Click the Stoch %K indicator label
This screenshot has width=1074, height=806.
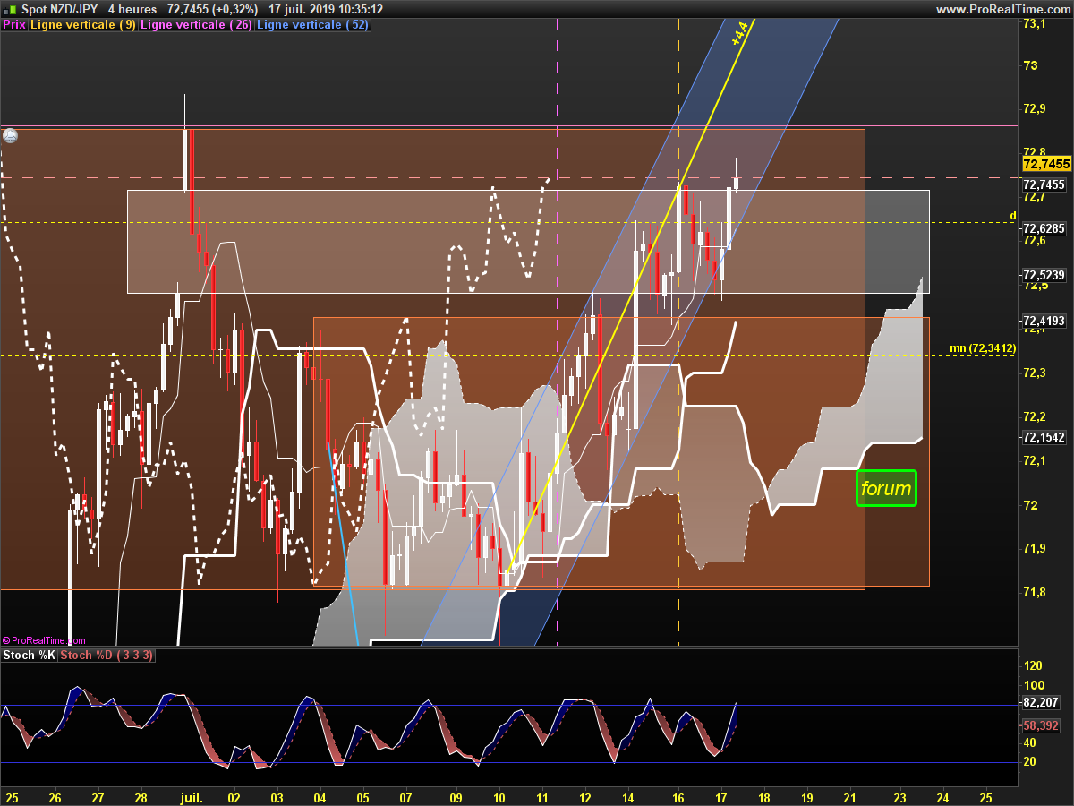(29, 656)
